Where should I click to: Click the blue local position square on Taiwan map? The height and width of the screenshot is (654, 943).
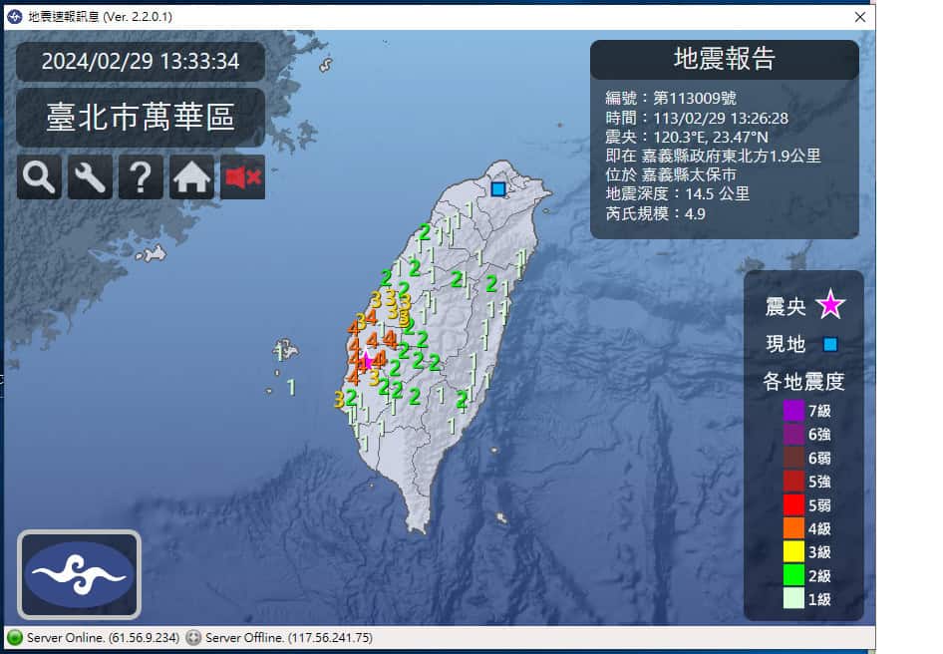click(x=498, y=188)
